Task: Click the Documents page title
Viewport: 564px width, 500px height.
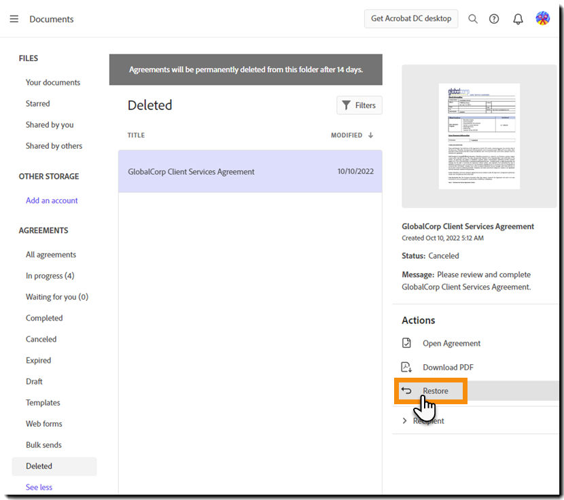Action: (52, 19)
